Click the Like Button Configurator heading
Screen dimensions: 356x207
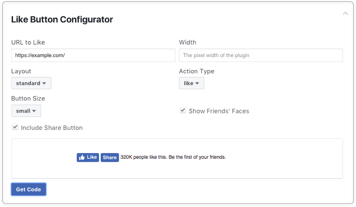62,20
